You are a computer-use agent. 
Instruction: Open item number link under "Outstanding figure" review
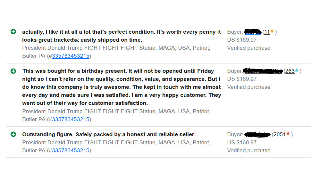(71, 151)
